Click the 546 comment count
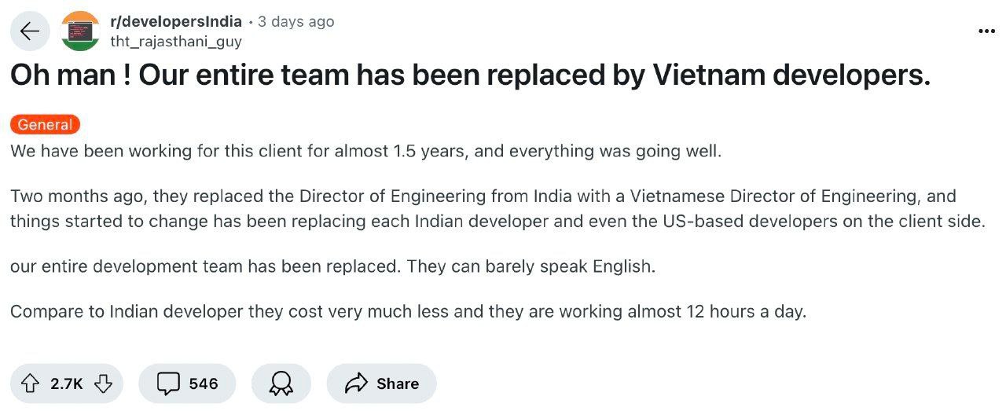This screenshot has height=411, width=1006. (203, 383)
